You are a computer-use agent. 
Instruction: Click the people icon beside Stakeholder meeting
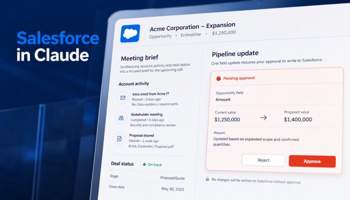click(121, 118)
